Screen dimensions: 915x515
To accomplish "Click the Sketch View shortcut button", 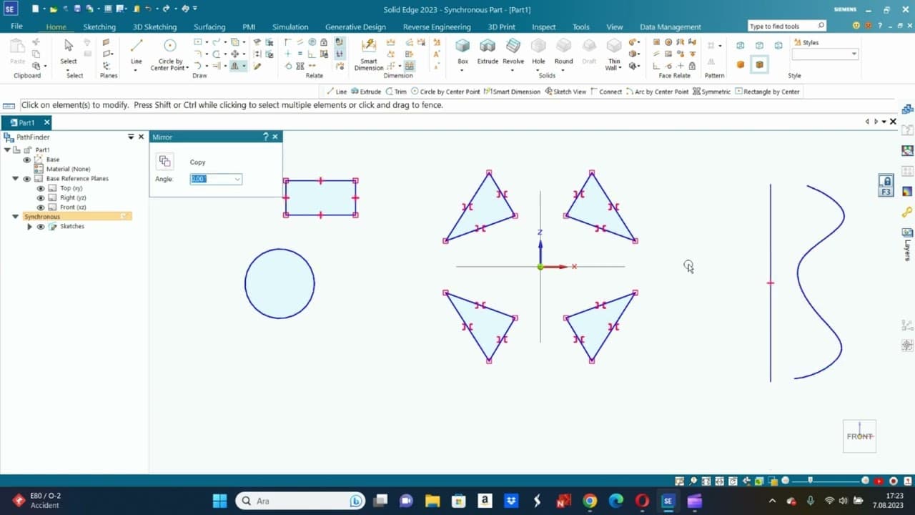I will (x=565, y=92).
